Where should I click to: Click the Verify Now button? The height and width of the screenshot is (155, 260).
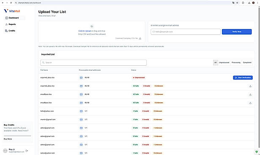click(x=237, y=32)
